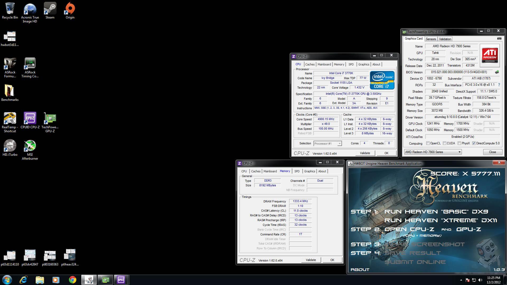
Task: Select the ptl03160363 screenshot file
Action: pos(50,258)
